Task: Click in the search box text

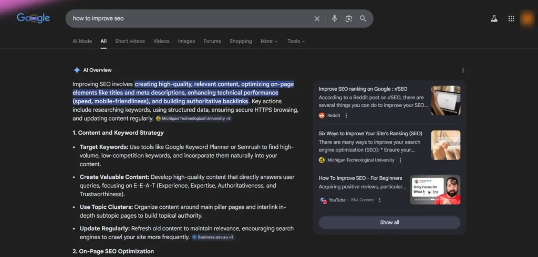Action: [98, 18]
